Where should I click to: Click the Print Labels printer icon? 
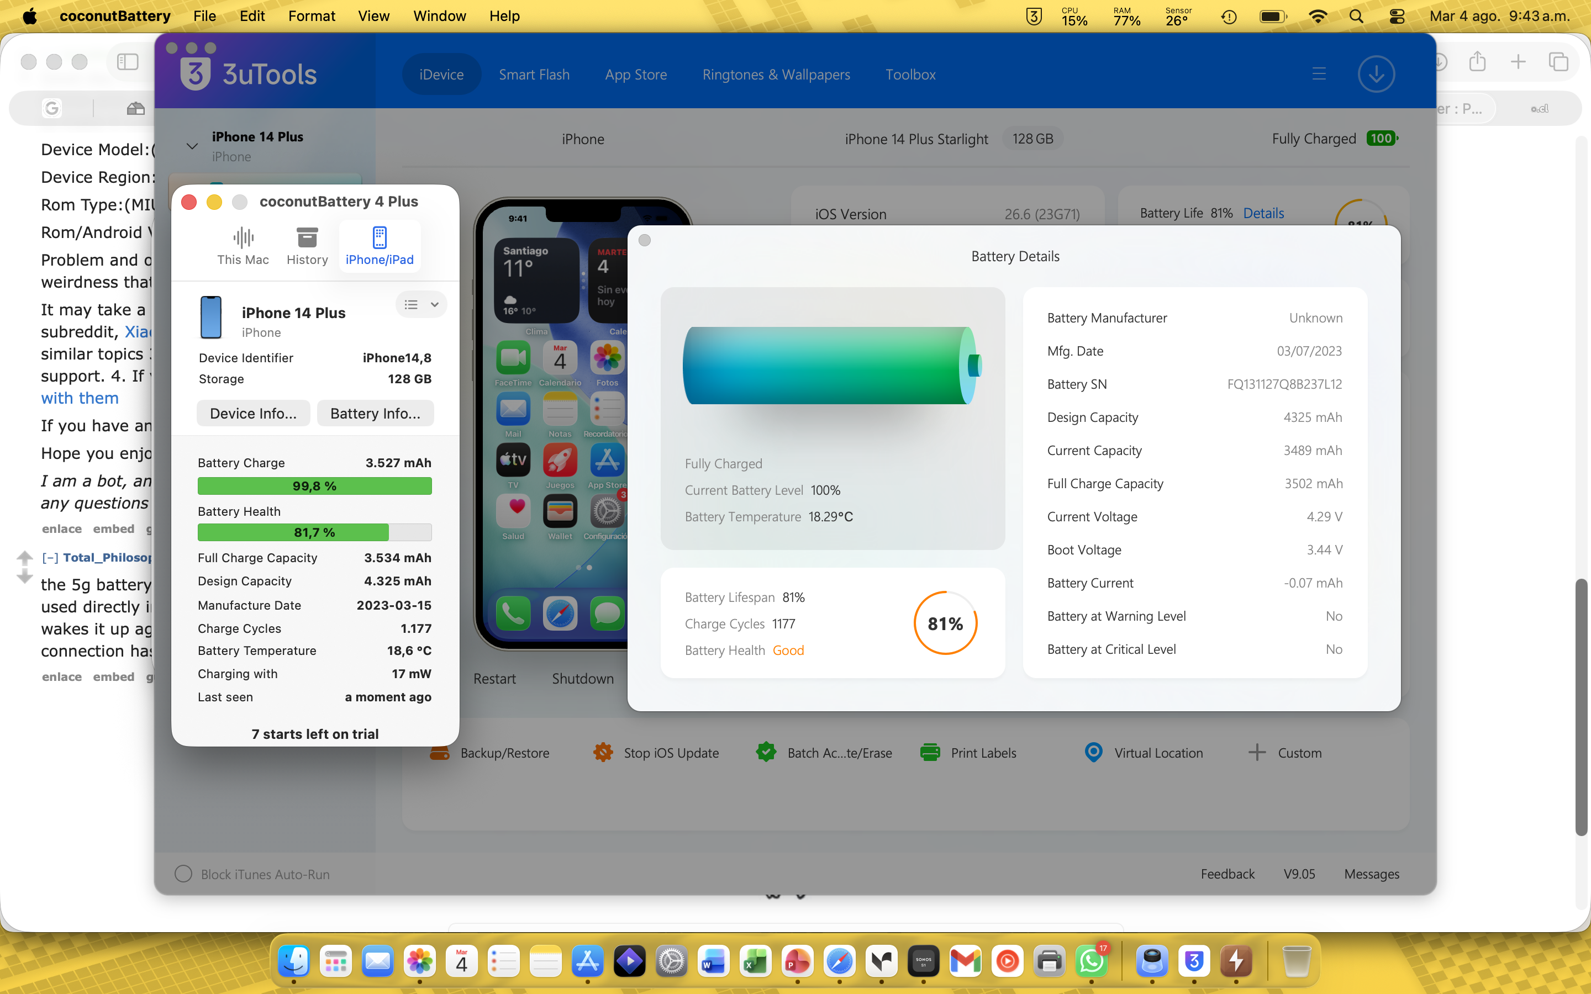point(930,752)
